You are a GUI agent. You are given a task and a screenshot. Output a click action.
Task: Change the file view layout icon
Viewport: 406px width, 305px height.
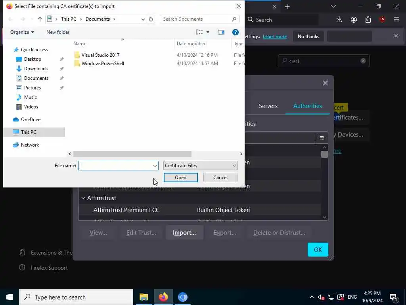[x=199, y=32]
